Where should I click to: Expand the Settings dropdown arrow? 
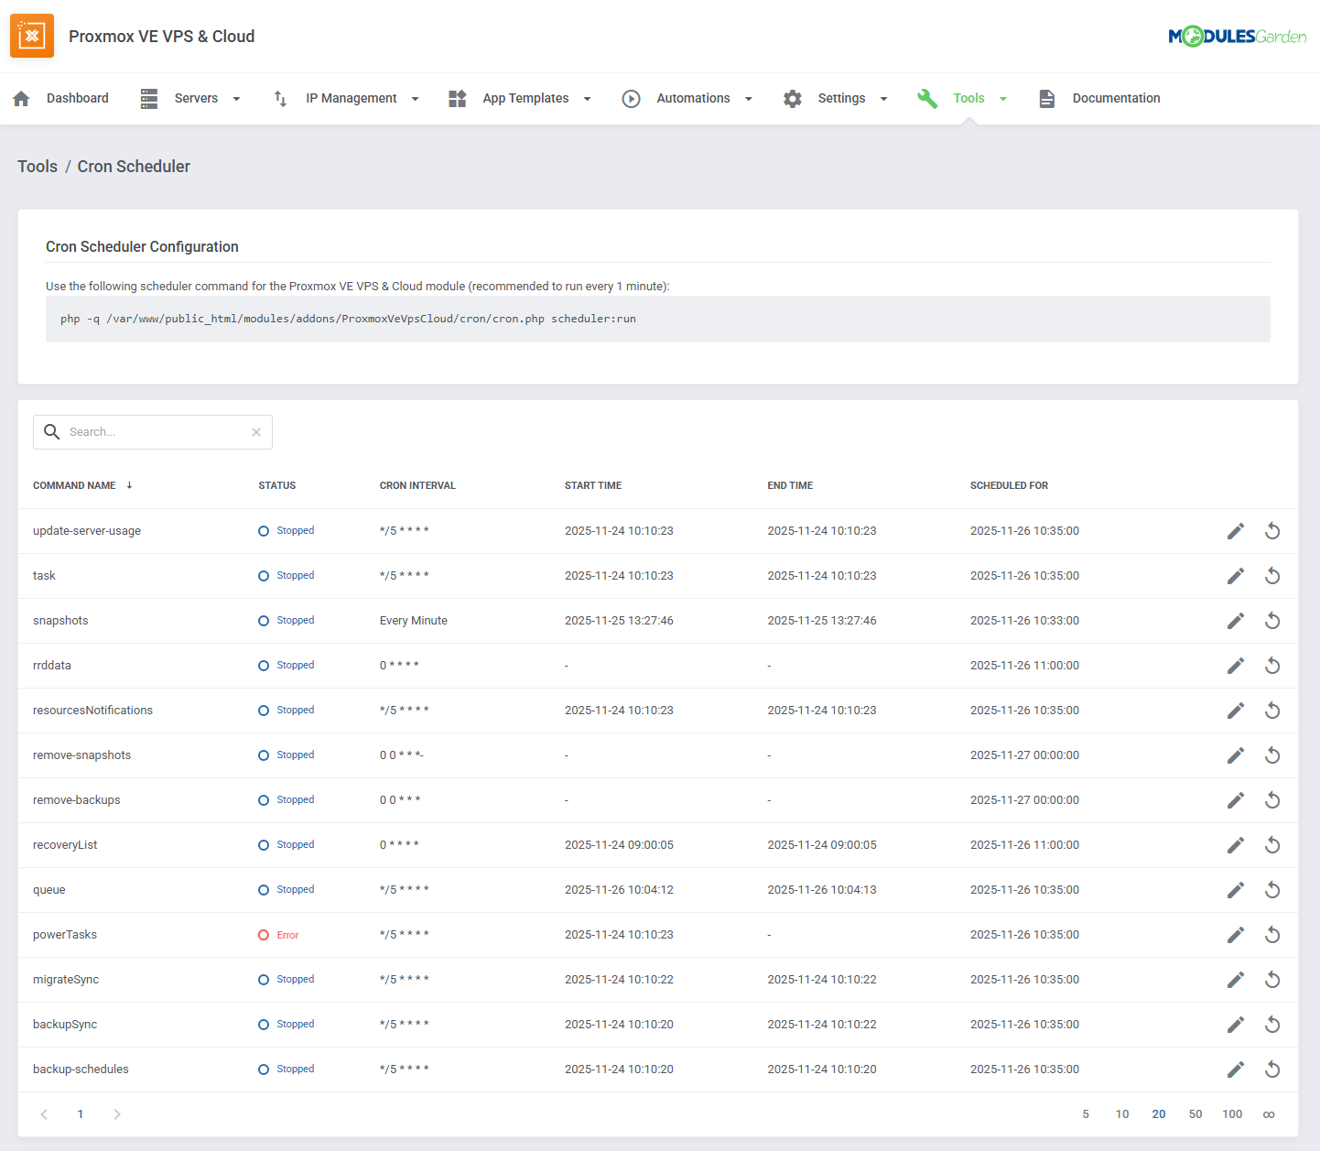883,99
